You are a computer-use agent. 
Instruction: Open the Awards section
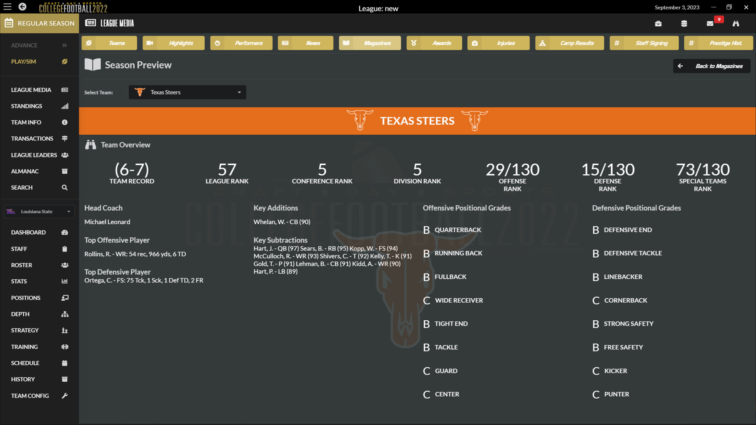[x=434, y=43]
